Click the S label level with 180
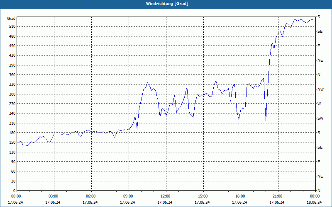 (319, 133)
